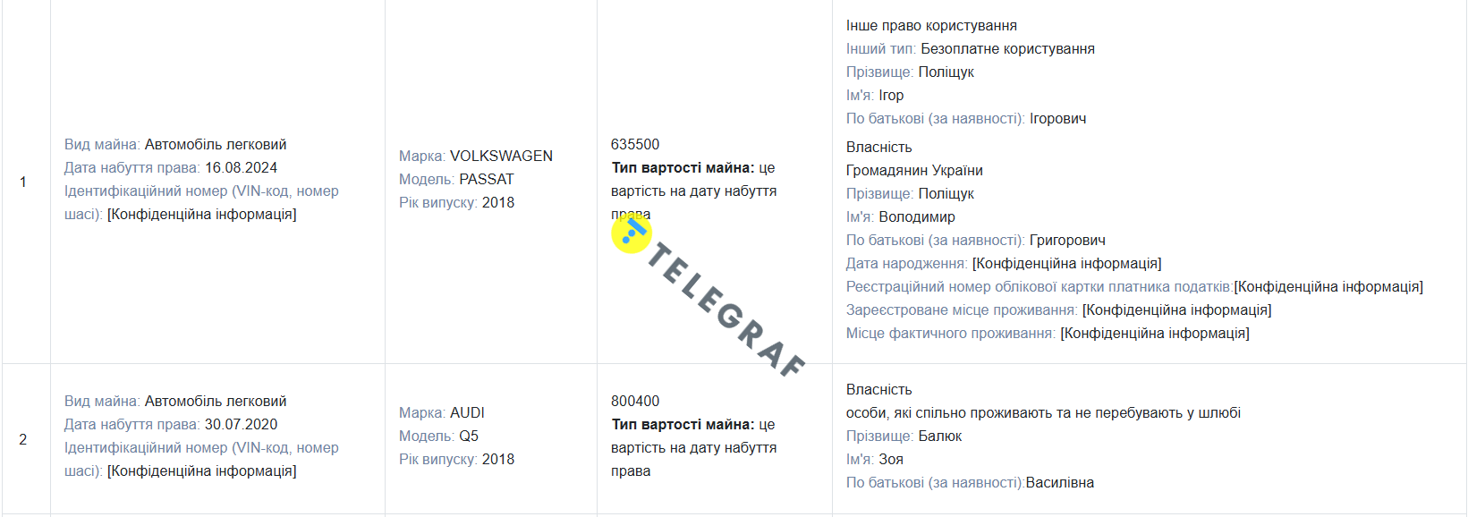Viewport: 1468px width, 517px height.
Task: Click "Громадянин України" text
Action: pos(914,170)
